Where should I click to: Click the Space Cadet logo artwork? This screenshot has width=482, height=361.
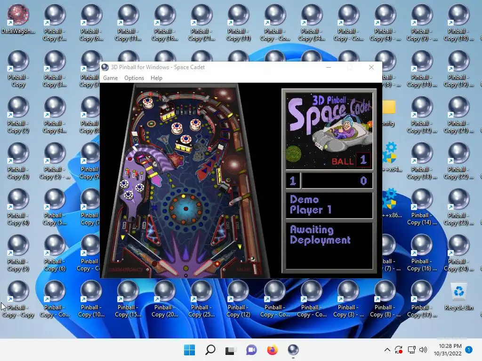pos(329,131)
